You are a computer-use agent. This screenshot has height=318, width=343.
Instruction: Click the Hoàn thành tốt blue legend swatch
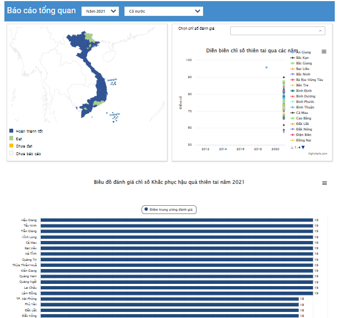click(11, 131)
